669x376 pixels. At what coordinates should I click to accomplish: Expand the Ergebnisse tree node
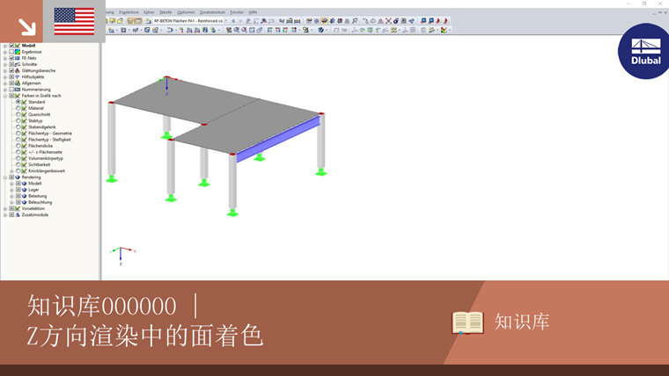point(5,52)
